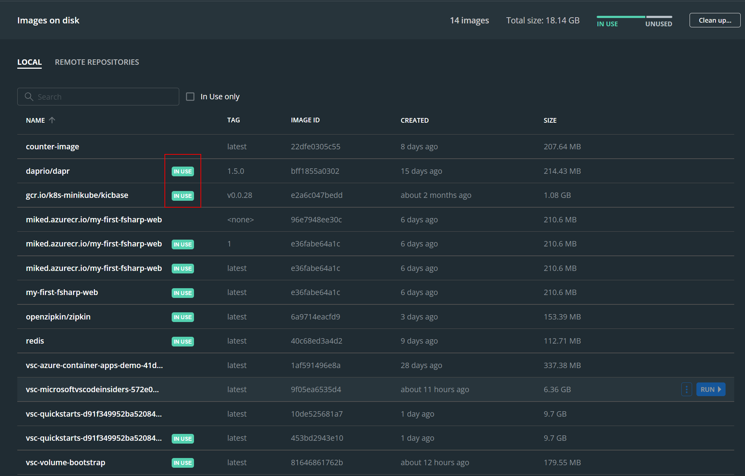Sort by TAG column header
This screenshot has width=745, height=476.
click(233, 120)
